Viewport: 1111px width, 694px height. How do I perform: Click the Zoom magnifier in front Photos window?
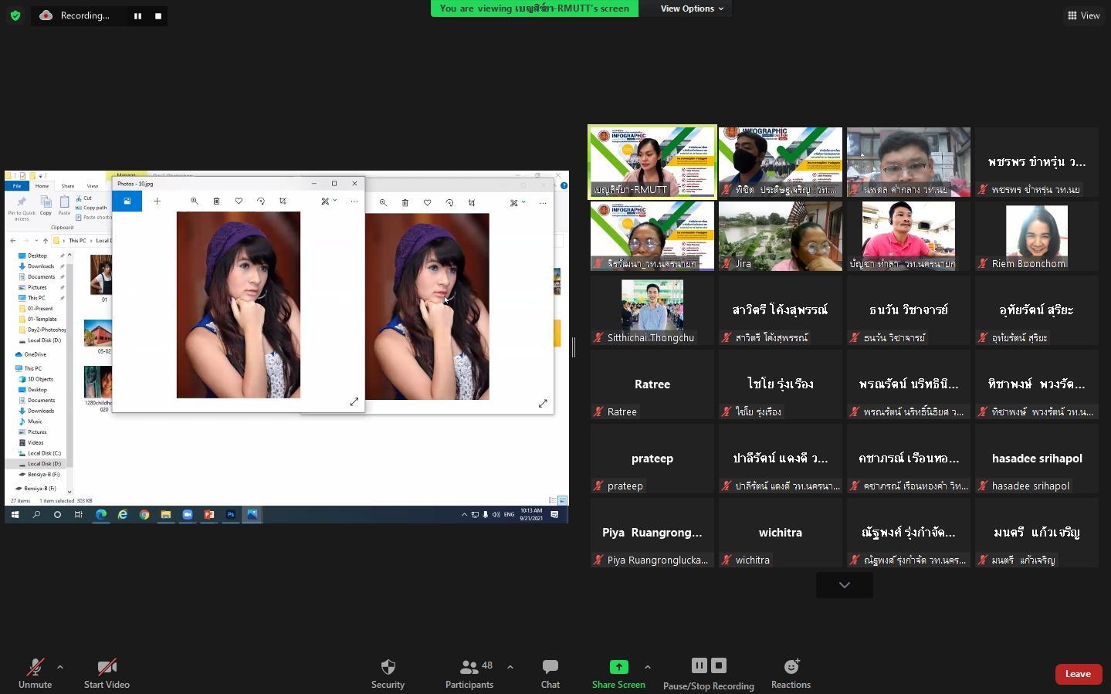point(195,201)
